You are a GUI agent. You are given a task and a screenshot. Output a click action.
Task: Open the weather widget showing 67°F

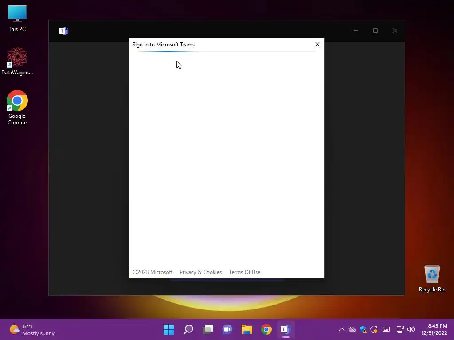[x=32, y=329]
